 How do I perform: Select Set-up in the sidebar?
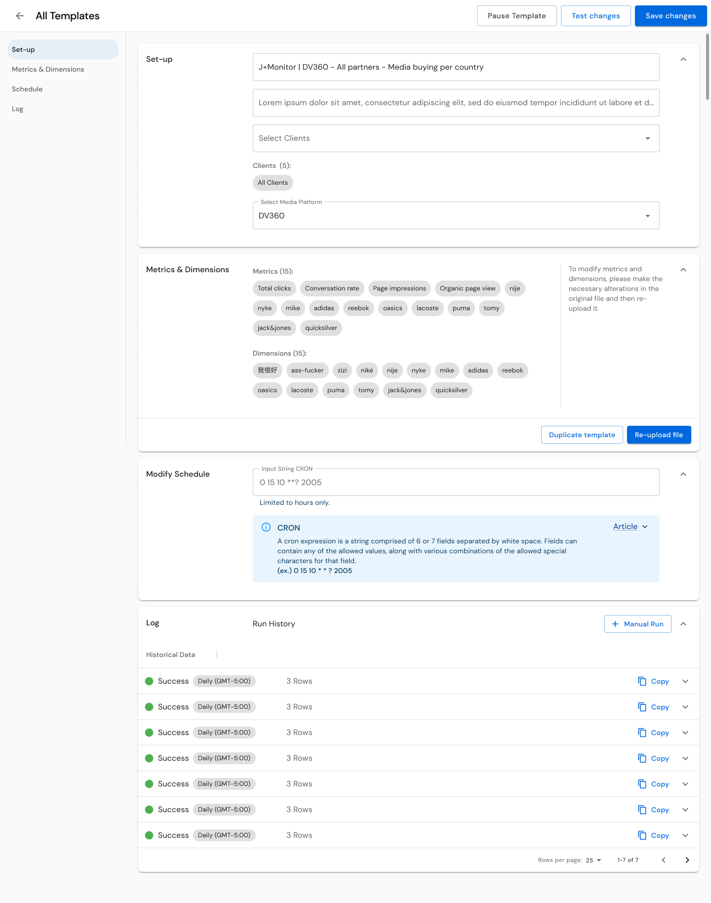coord(63,49)
